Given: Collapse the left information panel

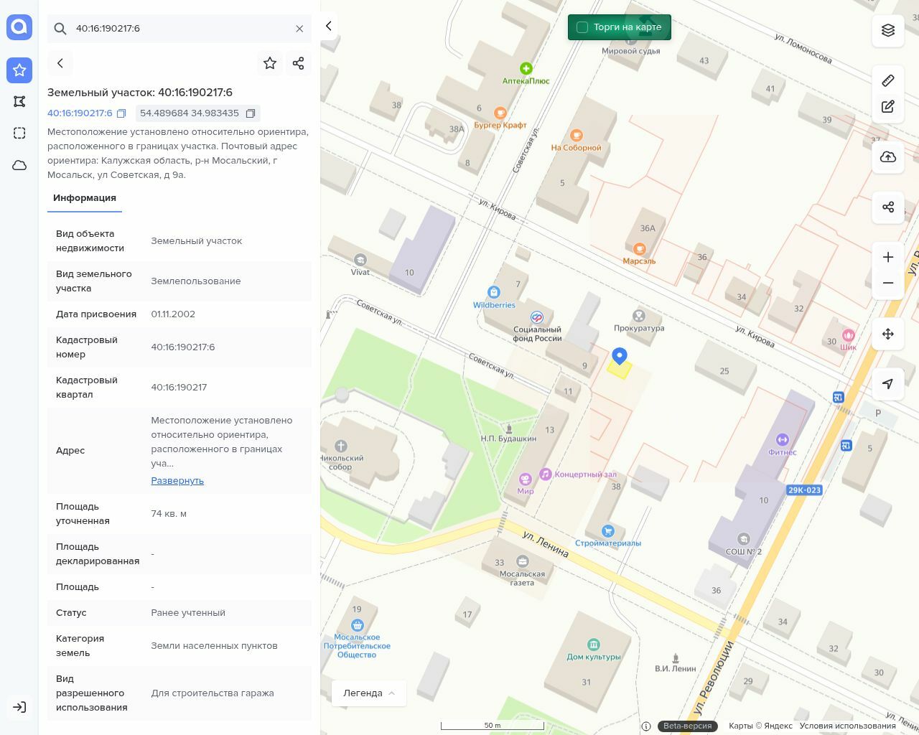Looking at the screenshot, I should coord(329,26).
